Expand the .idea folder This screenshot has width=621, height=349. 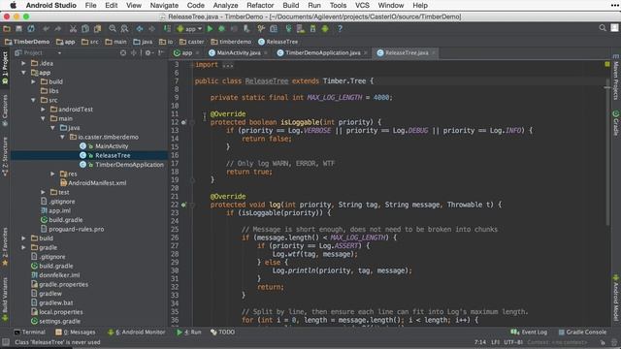[23, 63]
